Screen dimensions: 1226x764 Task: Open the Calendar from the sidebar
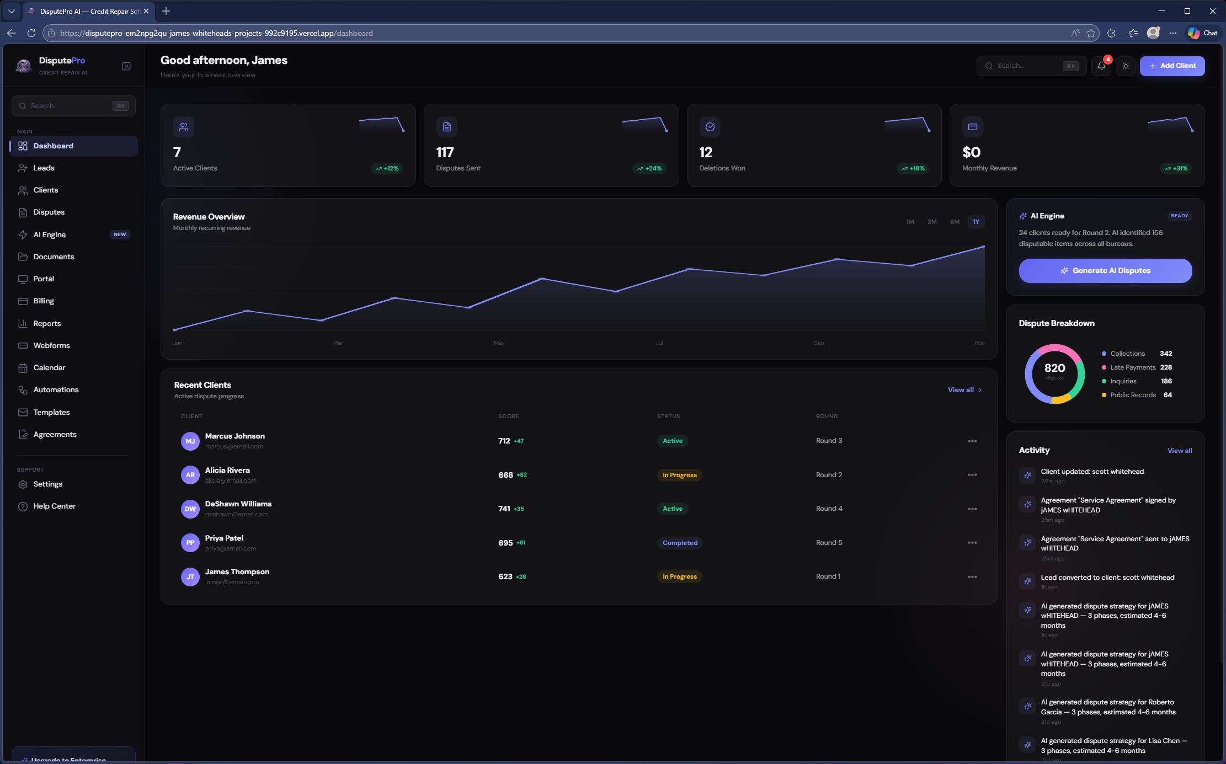click(x=50, y=367)
